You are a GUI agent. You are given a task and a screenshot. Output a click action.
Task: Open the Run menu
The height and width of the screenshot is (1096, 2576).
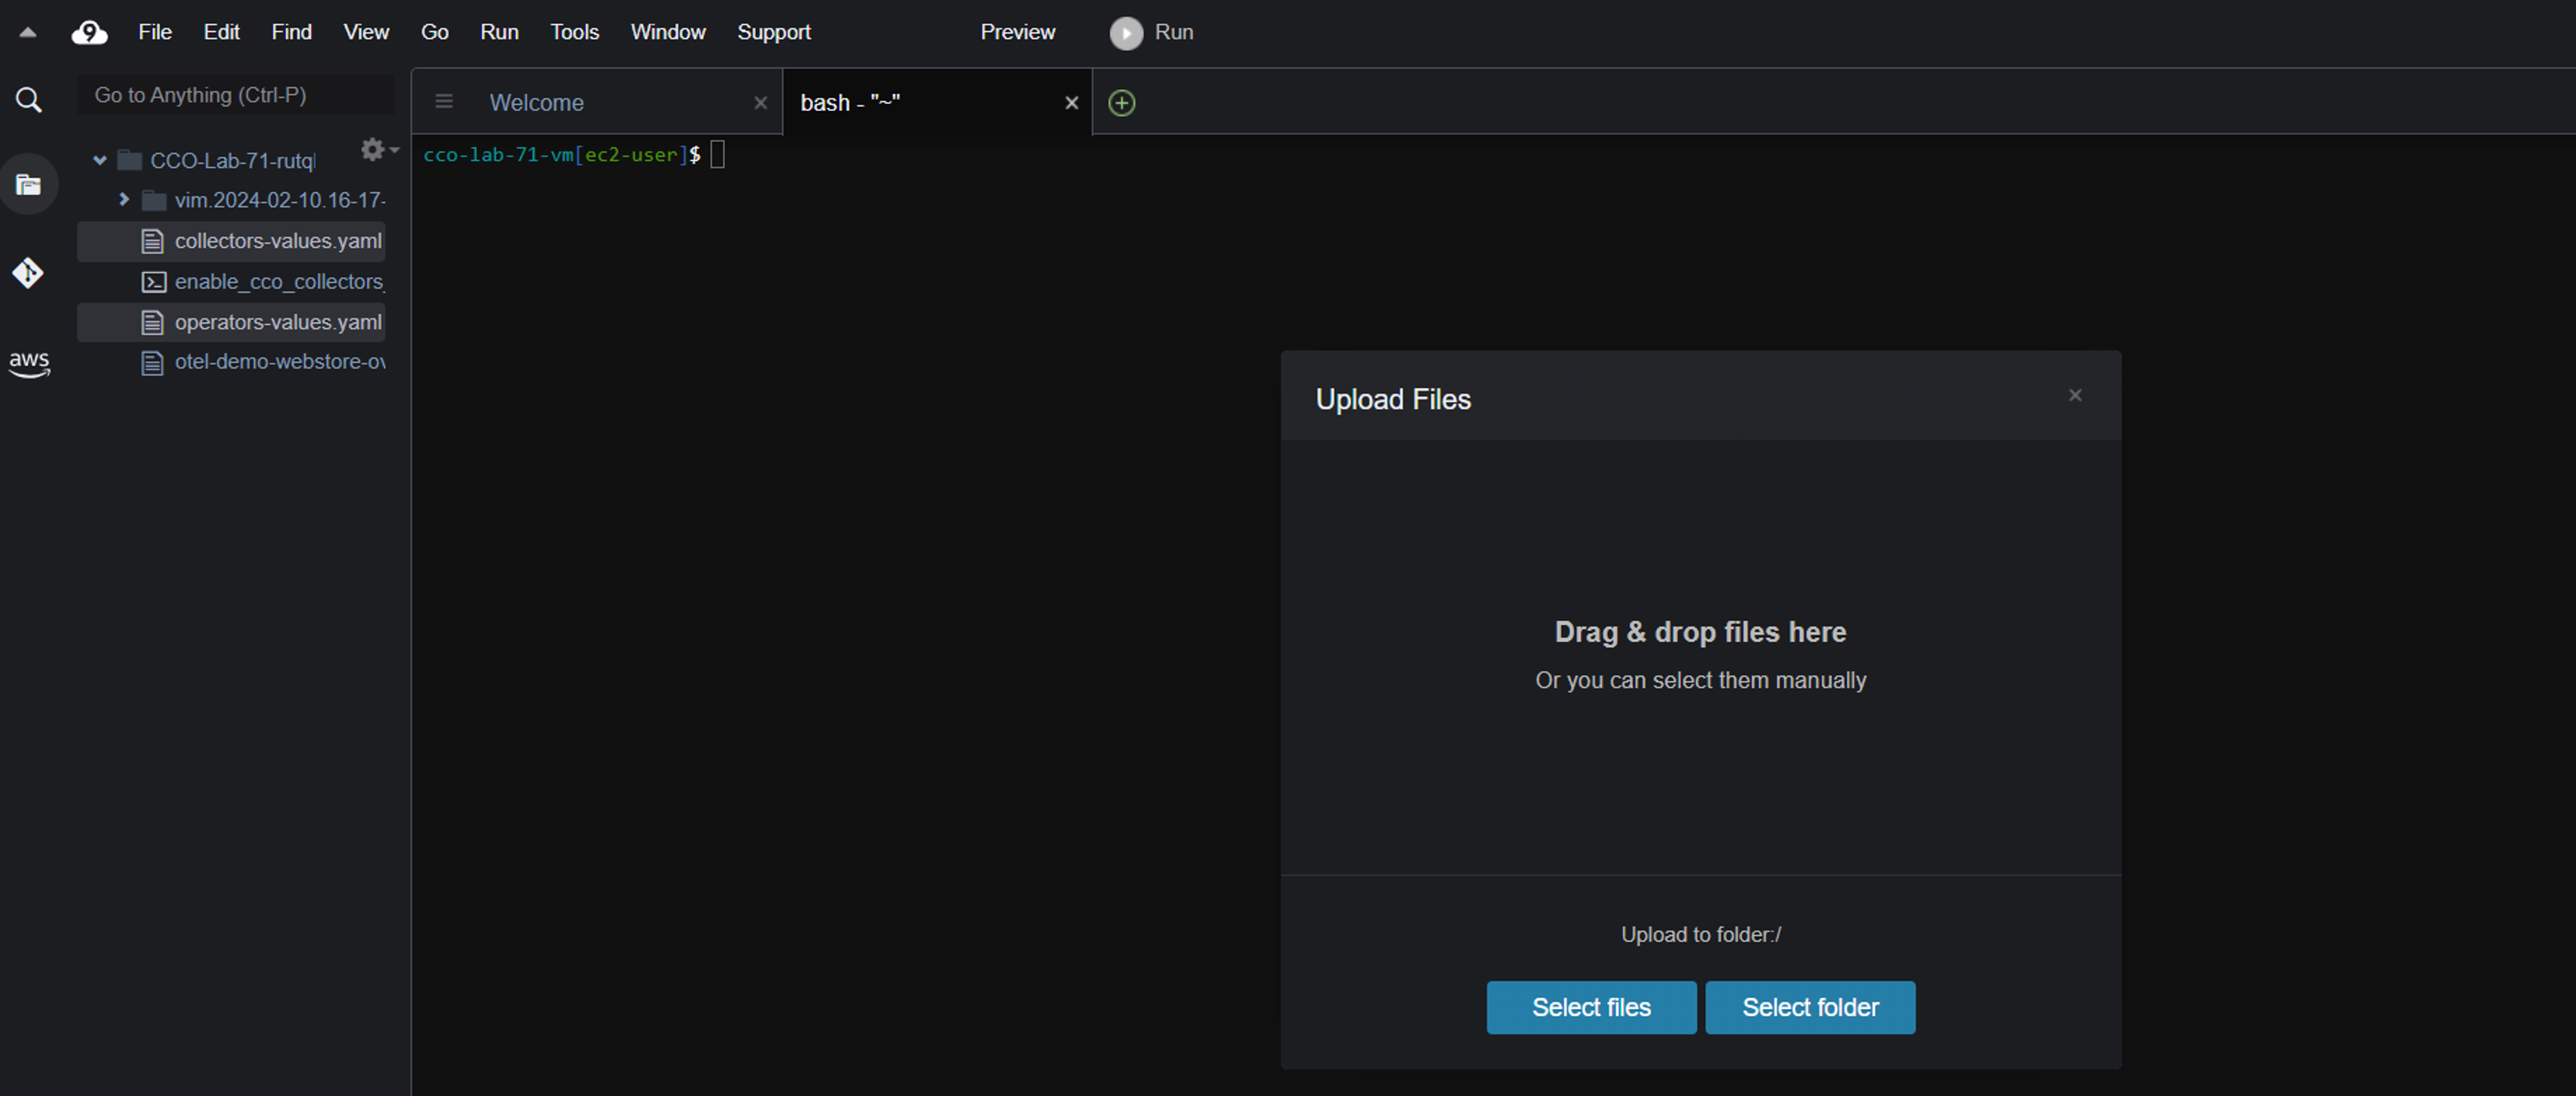coord(499,32)
